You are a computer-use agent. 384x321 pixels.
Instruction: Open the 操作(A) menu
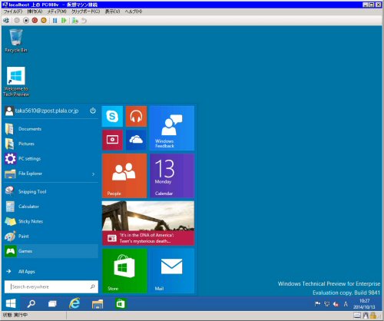[x=35, y=12]
